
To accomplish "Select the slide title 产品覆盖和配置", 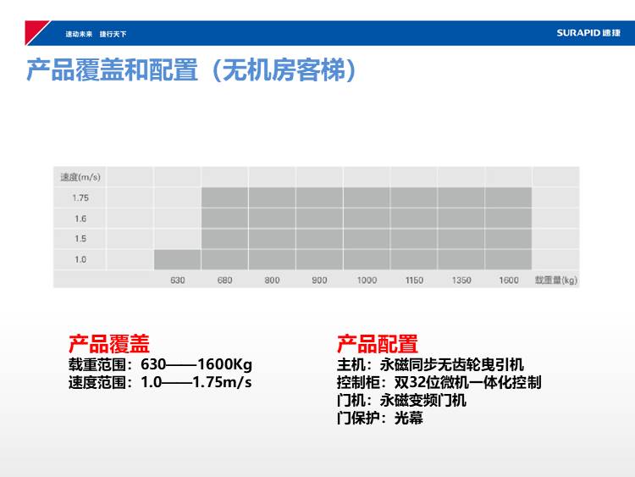I will coord(190,69).
